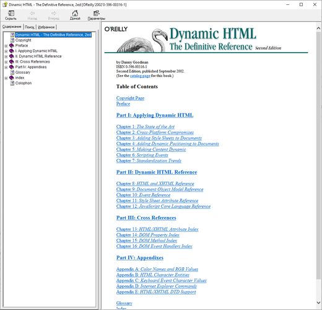This screenshot has width=322, height=310.
Task: Open Chapter 6: Scripting Events link
Action: click(x=142, y=155)
